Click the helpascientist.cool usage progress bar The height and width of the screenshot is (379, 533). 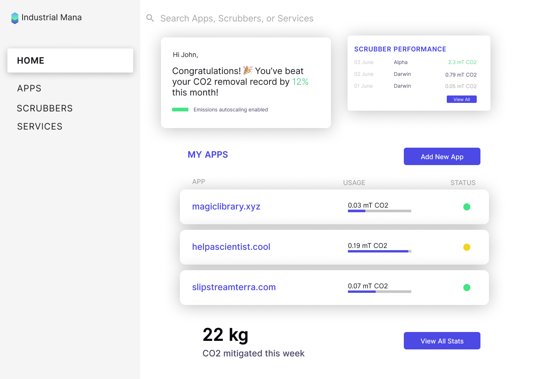click(379, 251)
